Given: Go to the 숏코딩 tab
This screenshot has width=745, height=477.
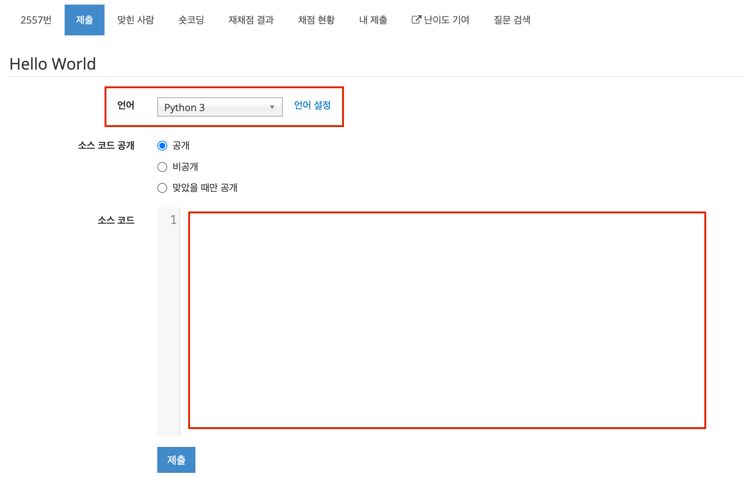Looking at the screenshot, I should coord(191,20).
